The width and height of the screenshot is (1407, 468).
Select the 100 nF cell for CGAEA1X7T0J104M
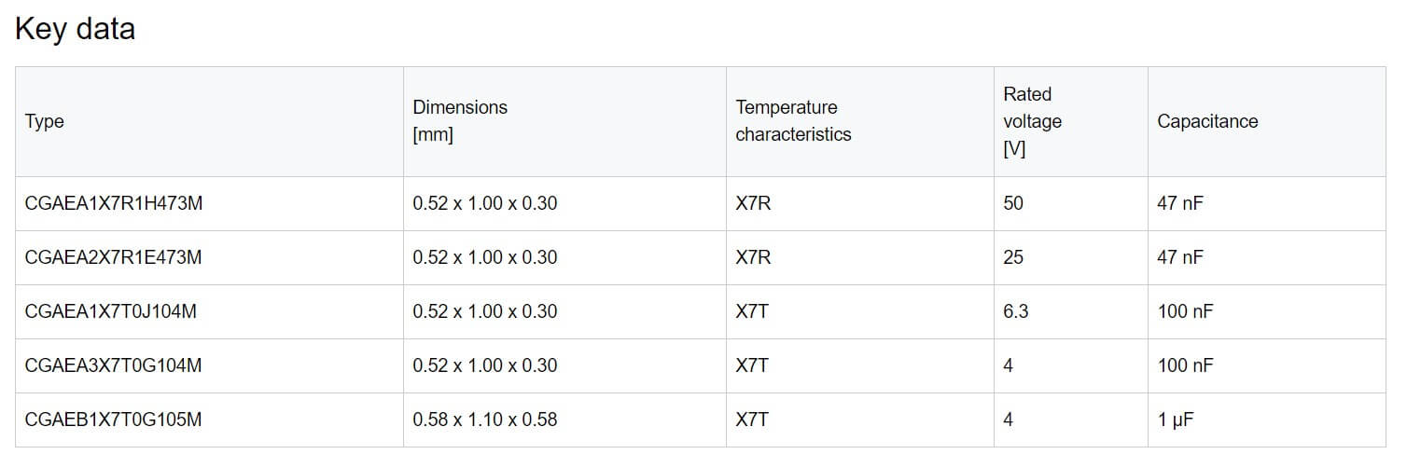(x=1185, y=311)
